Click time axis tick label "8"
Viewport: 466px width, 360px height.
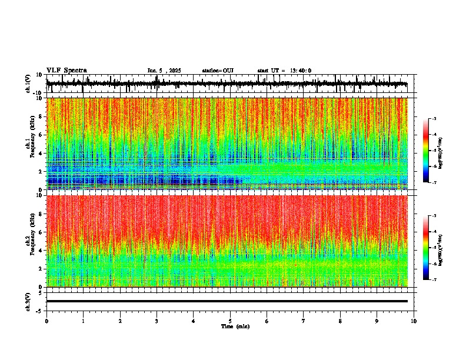[340, 321]
